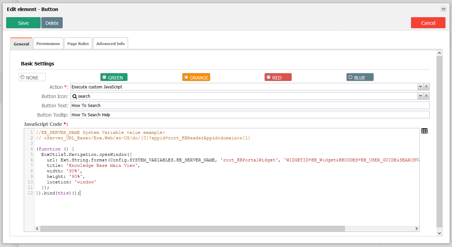This screenshot has width=452, height=247.
Task: Switch to the General tab
Action: tap(21, 44)
